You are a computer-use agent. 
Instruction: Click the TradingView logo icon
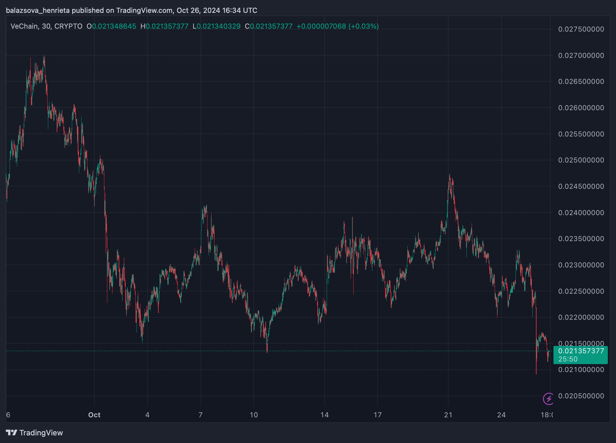point(11,432)
